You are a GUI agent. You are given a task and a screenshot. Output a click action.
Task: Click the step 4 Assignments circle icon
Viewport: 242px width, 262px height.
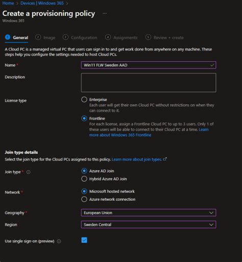[x=108, y=37]
